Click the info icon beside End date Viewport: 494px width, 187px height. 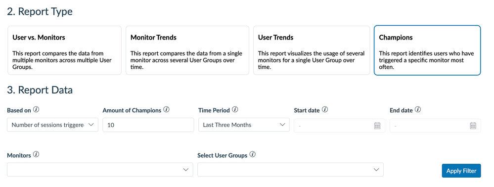(418, 110)
